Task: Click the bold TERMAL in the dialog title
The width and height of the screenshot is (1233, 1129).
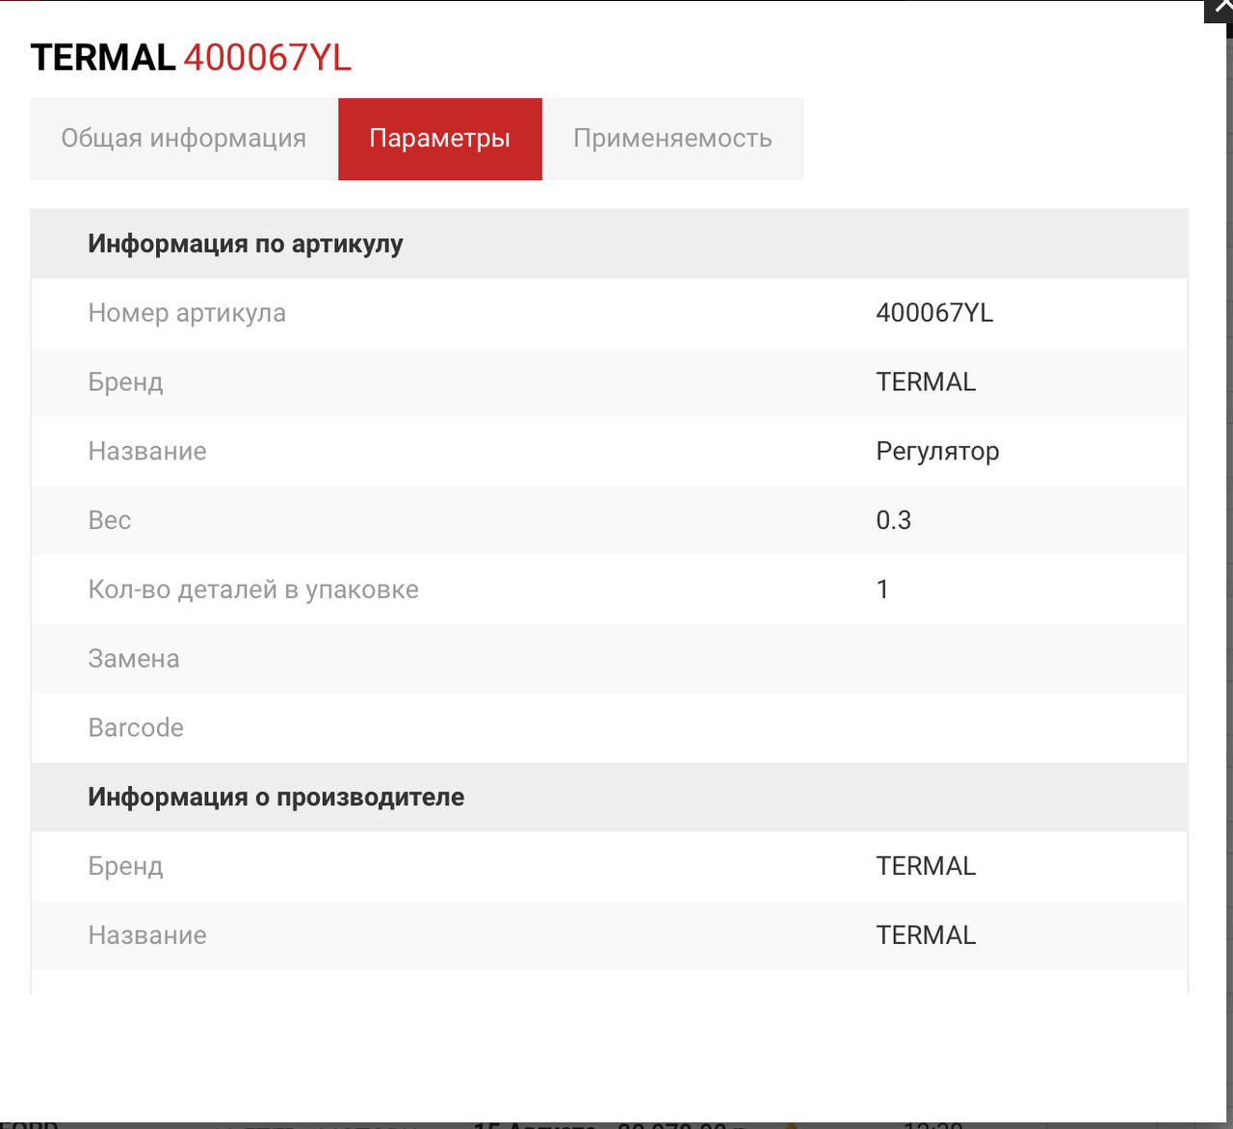Action: [103, 58]
